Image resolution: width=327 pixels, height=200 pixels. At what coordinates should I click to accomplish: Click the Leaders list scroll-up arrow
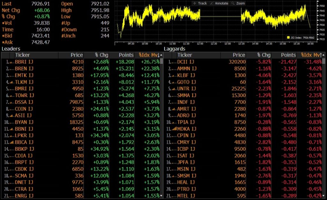[x=161, y=55]
